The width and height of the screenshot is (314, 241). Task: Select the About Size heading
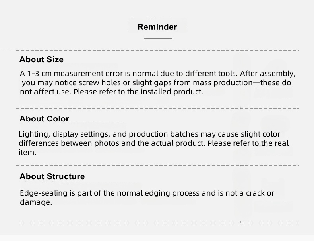click(x=41, y=59)
